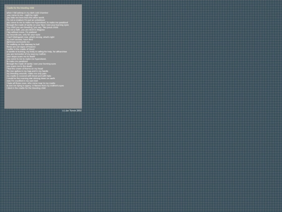Click the line 'through the mask of sanity on your face'
282x212 pixels.
[x=38, y=25]
